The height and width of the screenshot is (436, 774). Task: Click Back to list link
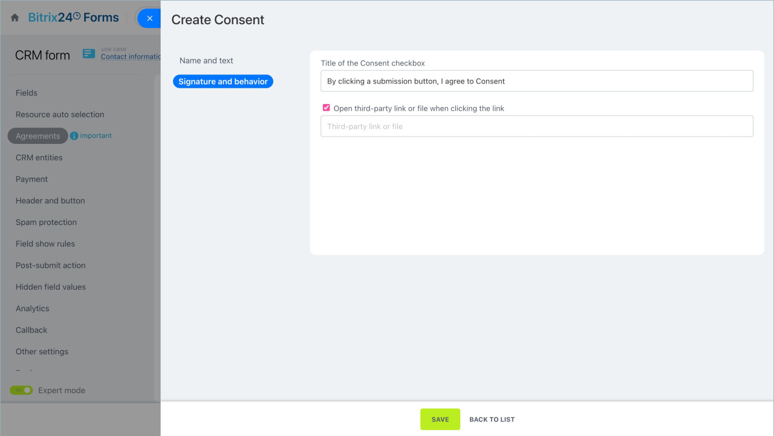point(492,419)
